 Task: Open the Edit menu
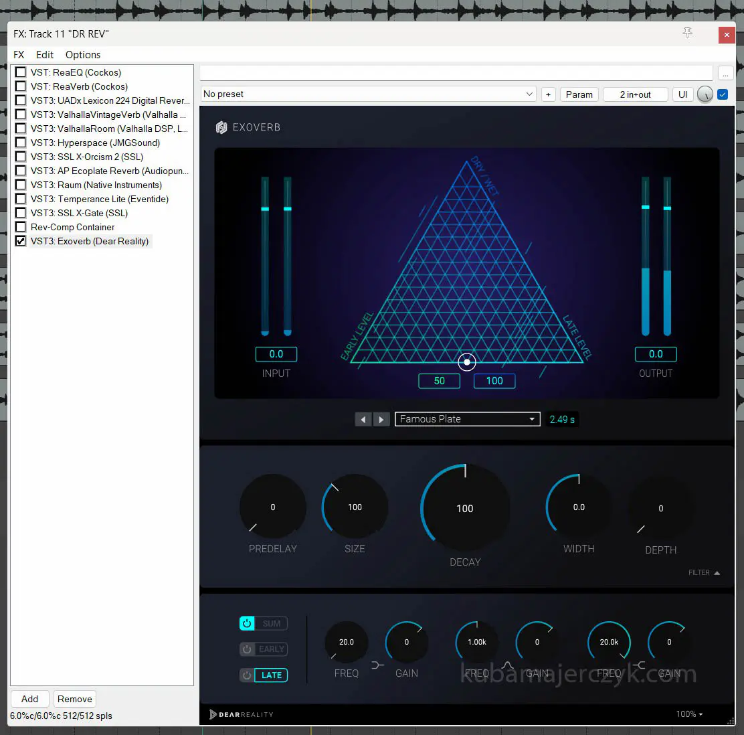coord(45,55)
